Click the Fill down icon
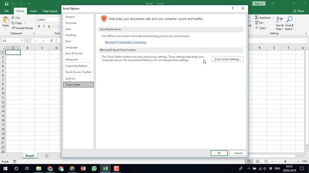Image resolution: width=309 pixels, height=173 pixels. tap(256, 23)
